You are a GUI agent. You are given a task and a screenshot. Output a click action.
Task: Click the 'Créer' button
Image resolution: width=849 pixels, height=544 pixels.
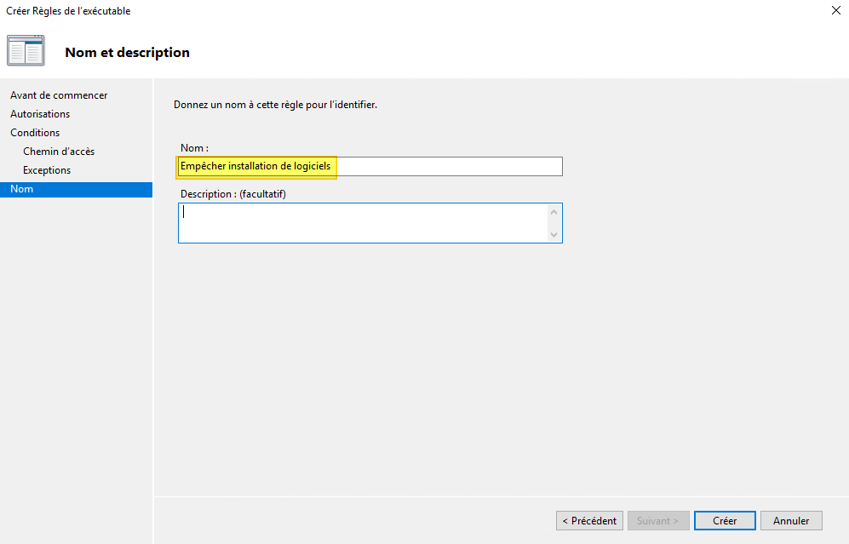click(x=724, y=520)
